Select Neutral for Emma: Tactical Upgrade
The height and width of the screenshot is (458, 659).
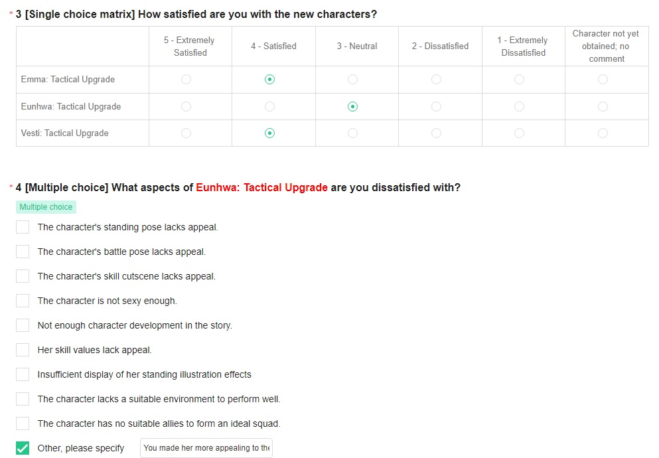(x=352, y=80)
